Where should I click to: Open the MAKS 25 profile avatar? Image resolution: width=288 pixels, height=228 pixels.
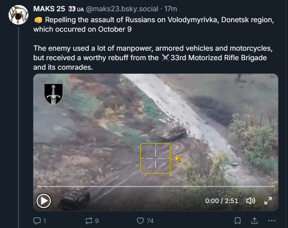18,15
